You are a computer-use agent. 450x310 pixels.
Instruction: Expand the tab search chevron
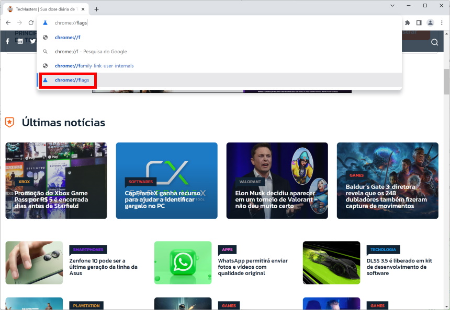tap(392, 5)
